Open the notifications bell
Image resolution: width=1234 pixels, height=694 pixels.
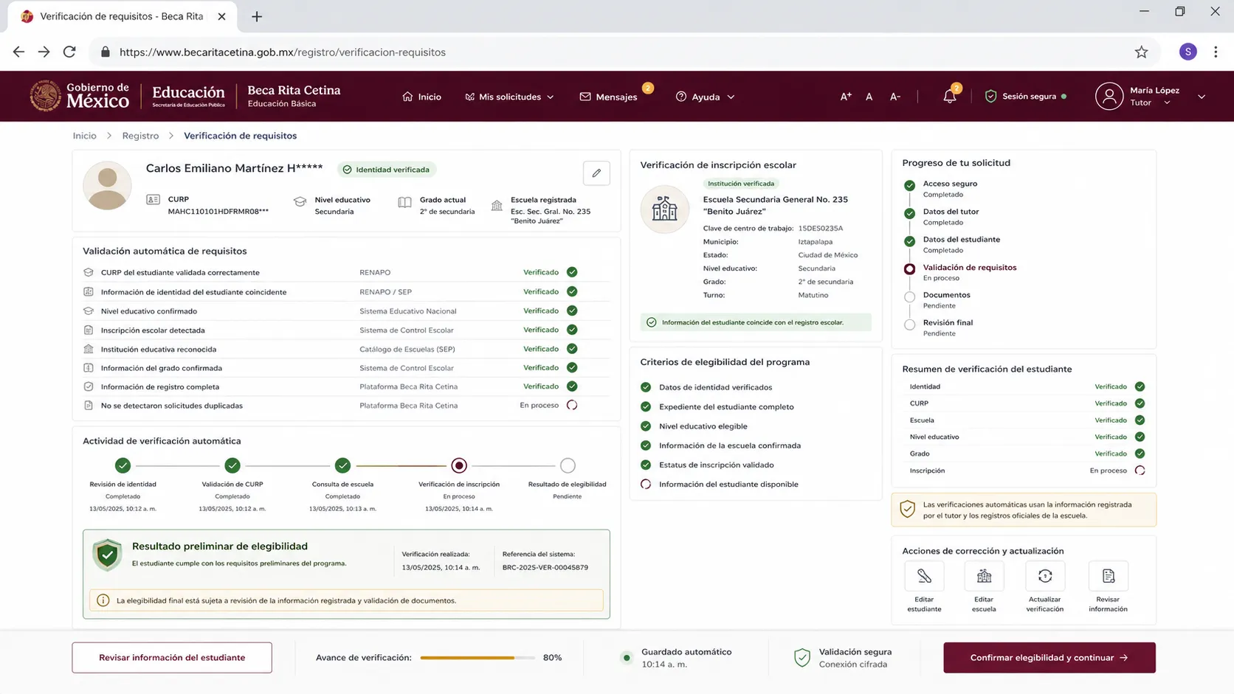[950, 97]
